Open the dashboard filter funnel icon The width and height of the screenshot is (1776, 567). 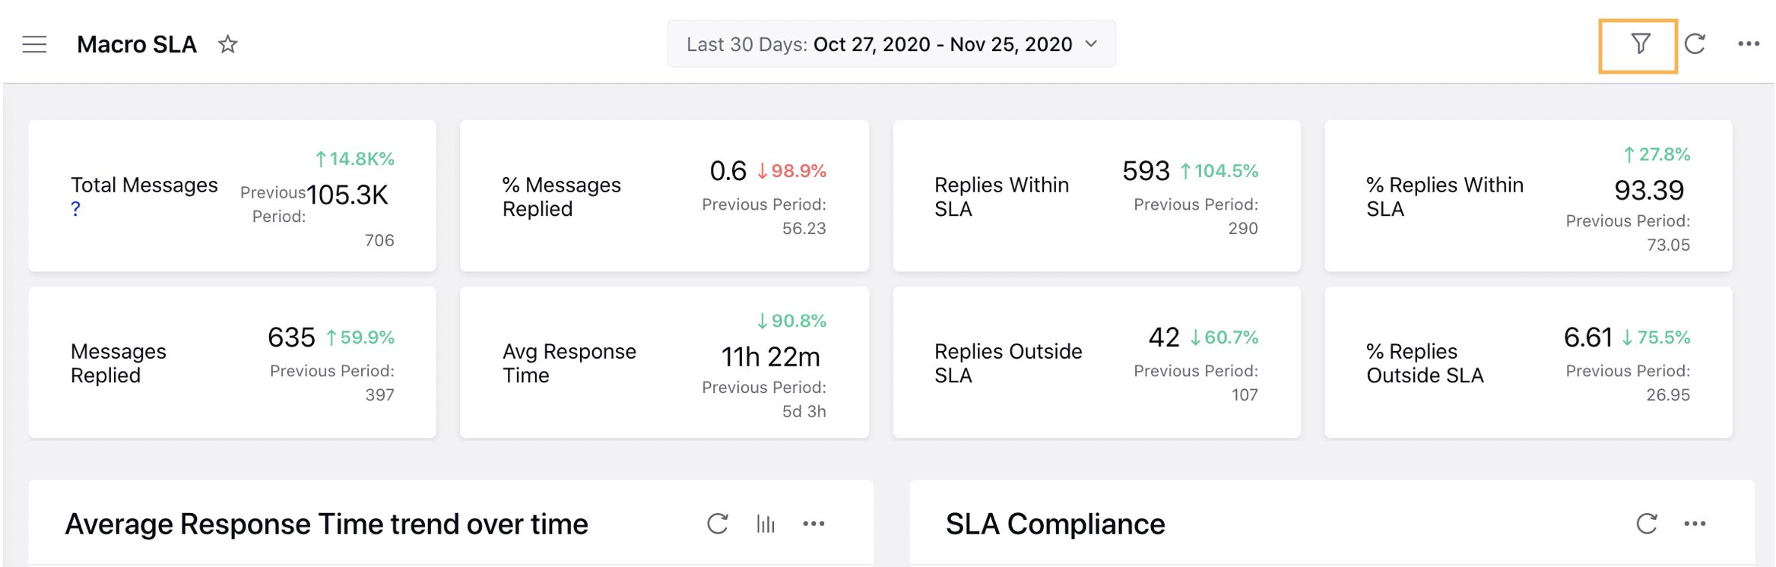pyautogui.click(x=1640, y=44)
